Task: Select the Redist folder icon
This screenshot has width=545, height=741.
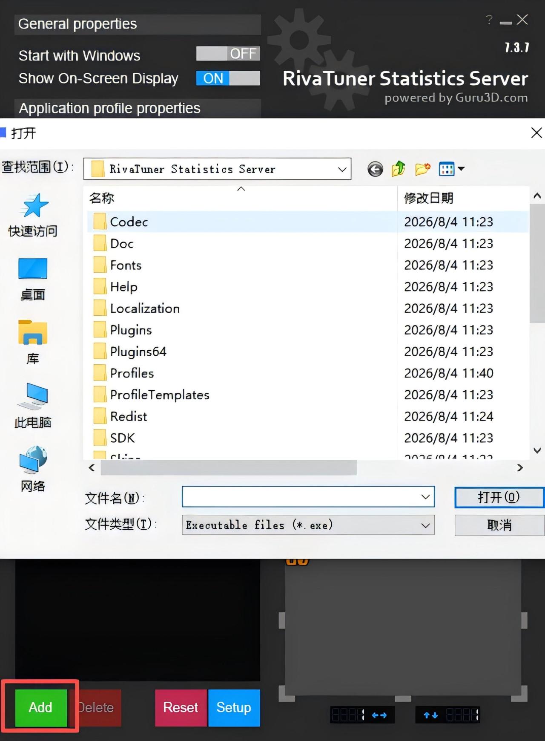Action: (100, 416)
